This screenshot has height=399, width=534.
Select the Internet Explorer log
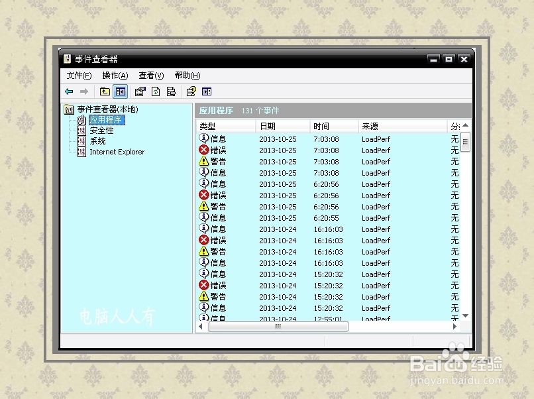(x=118, y=152)
